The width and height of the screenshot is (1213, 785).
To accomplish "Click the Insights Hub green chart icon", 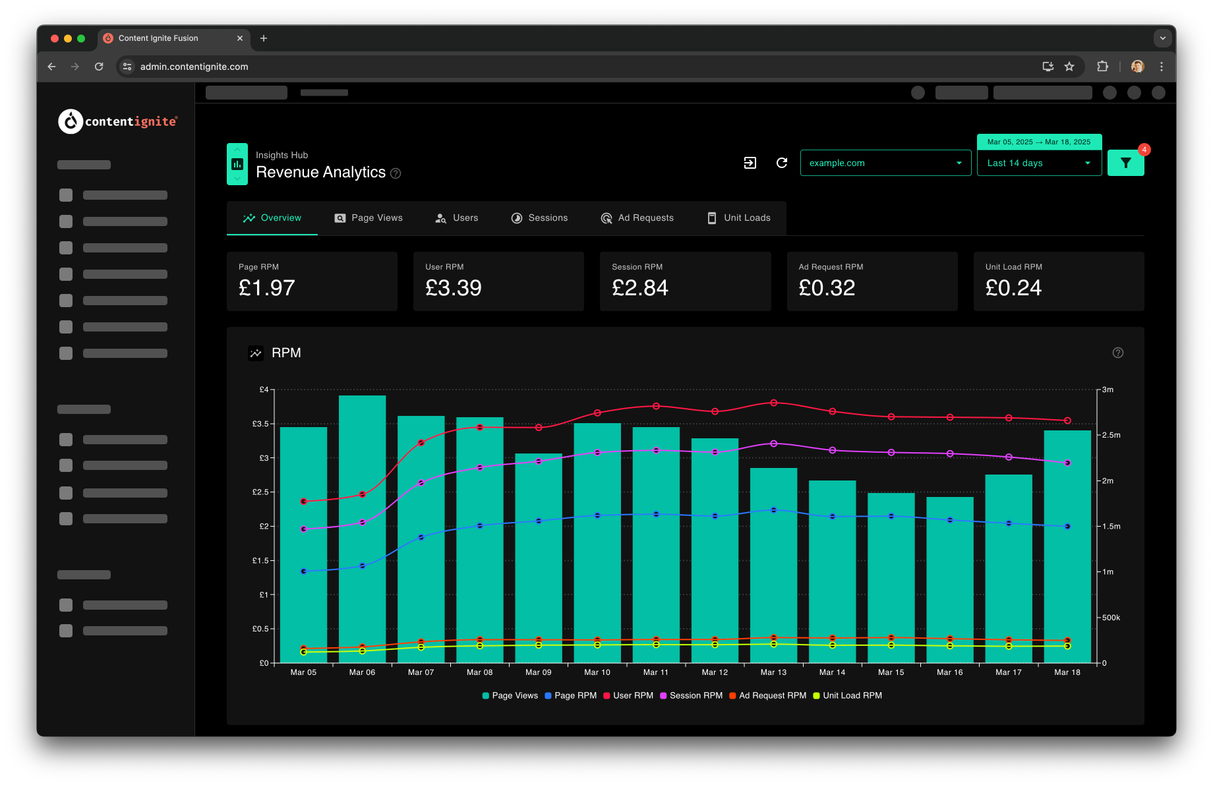I will point(237,164).
